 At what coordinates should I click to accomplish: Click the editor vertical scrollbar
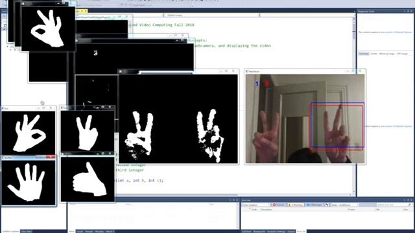coord(354,105)
